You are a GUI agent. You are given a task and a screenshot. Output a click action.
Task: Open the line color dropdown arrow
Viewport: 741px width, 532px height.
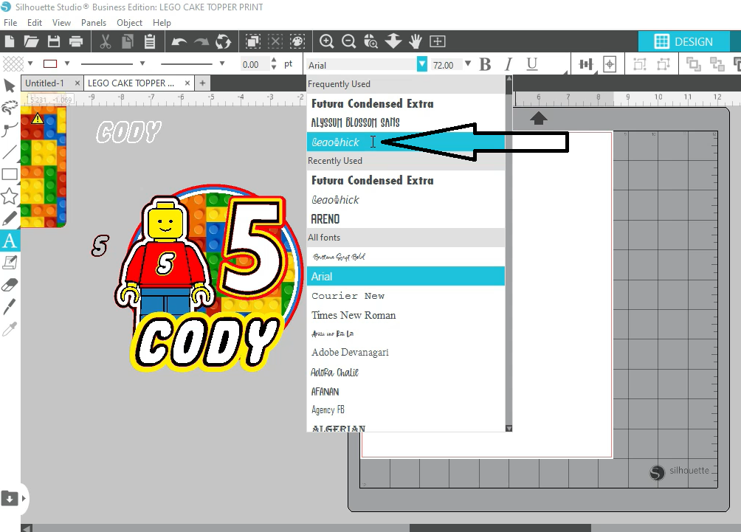(67, 63)
